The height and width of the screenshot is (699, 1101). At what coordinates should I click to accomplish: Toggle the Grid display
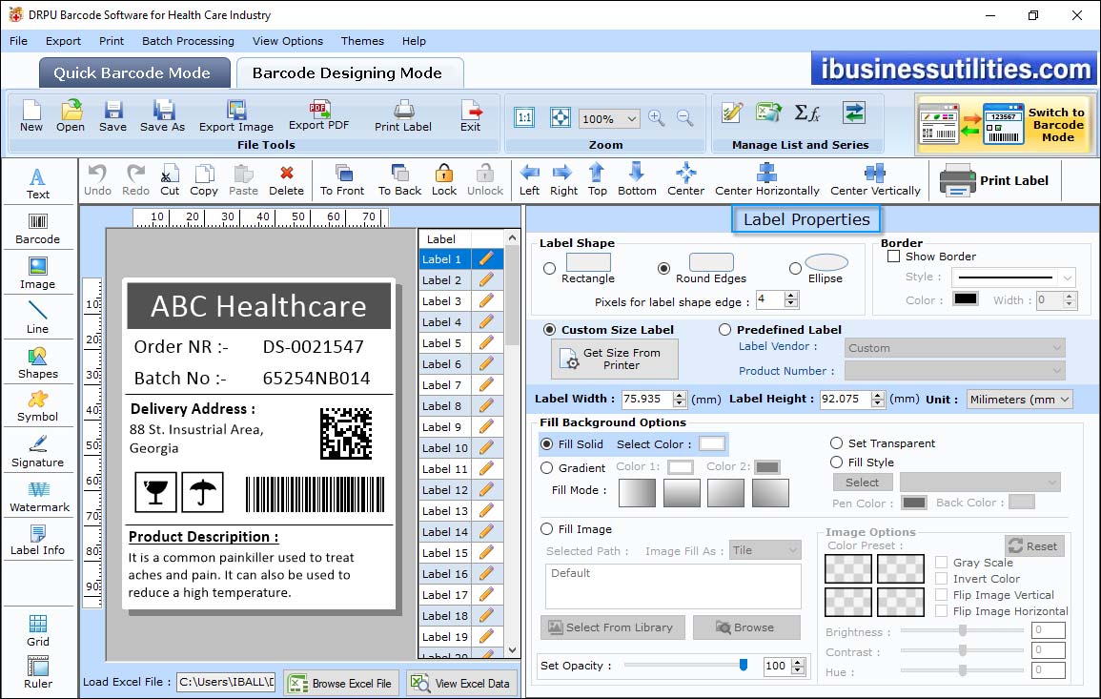(x=38, y=630)
